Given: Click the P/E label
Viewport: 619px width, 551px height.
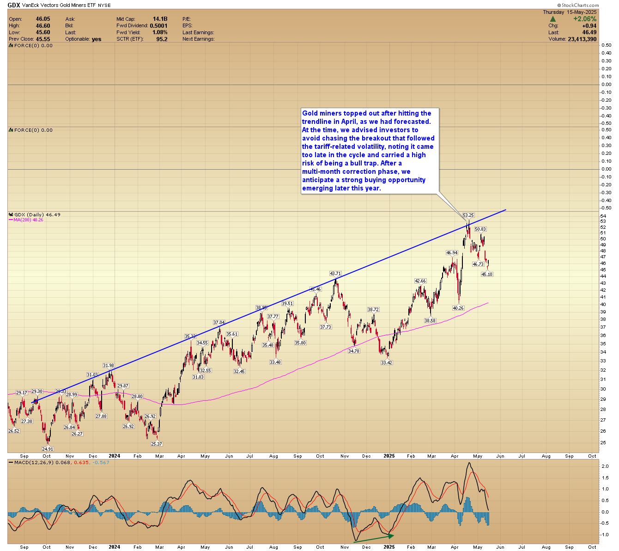Looking at the screenshot, I should (x=187, y=19).
